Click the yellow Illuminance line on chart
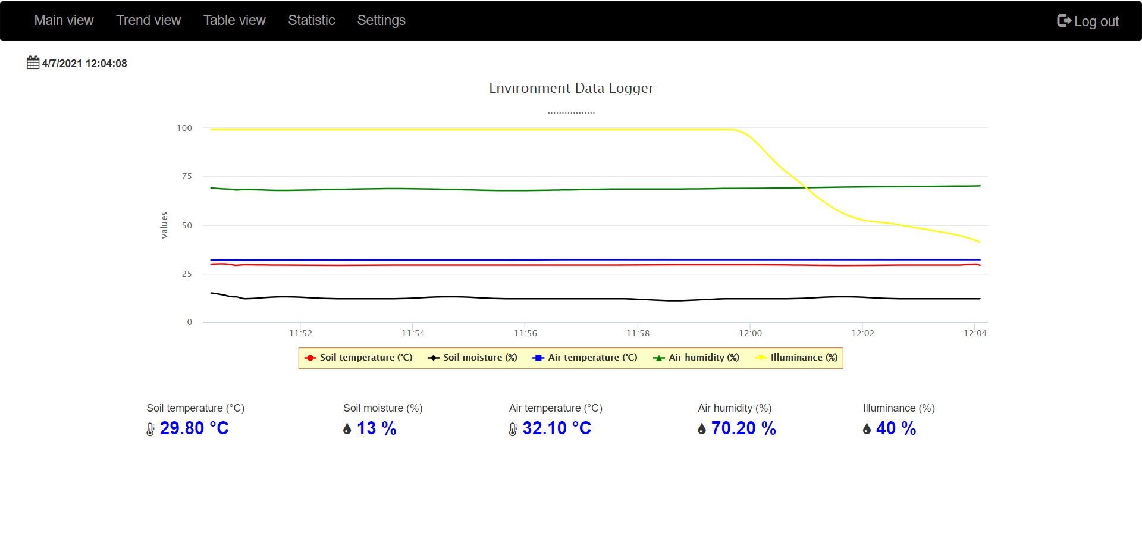1142x536 pixels. tap(476, 130)
